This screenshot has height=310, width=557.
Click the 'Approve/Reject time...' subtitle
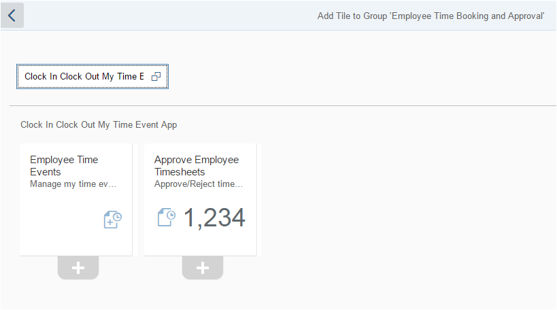point(199,184)
